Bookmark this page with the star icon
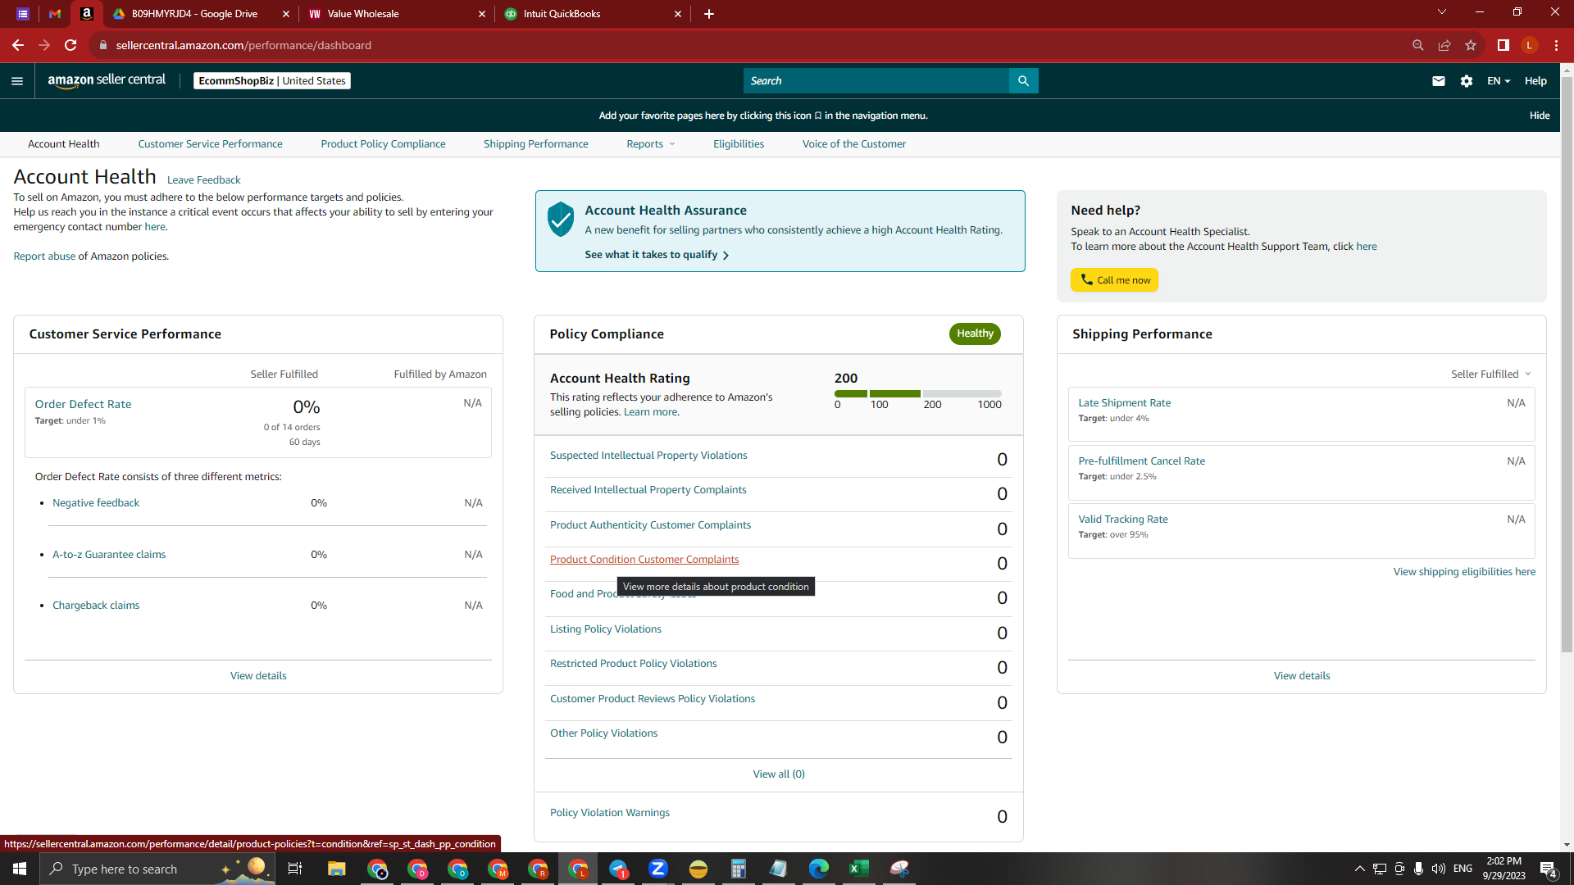 tap(1471, 45)
